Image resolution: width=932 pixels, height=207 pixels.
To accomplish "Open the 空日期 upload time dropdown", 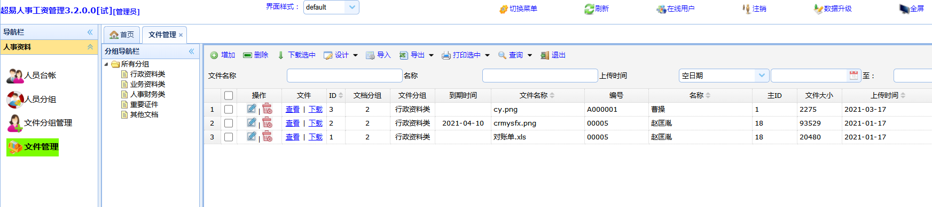I will (x=762, y=76).
